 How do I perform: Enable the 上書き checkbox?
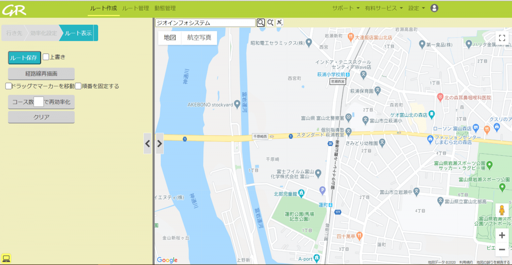click(46, 57)
